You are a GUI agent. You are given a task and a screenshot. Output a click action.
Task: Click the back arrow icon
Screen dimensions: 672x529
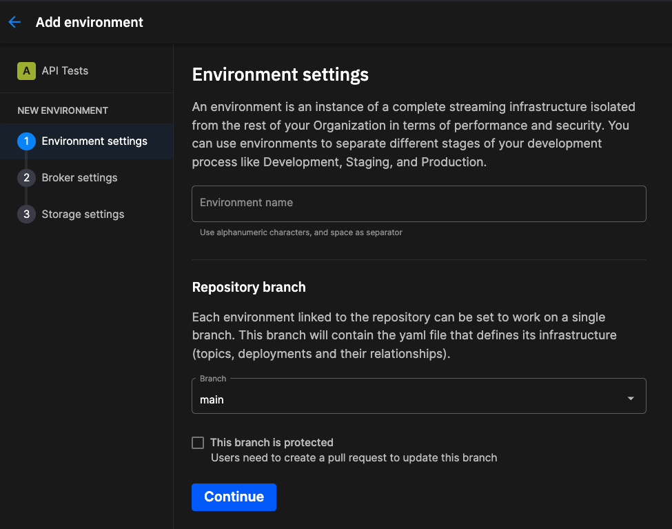[x=14, y=22]
